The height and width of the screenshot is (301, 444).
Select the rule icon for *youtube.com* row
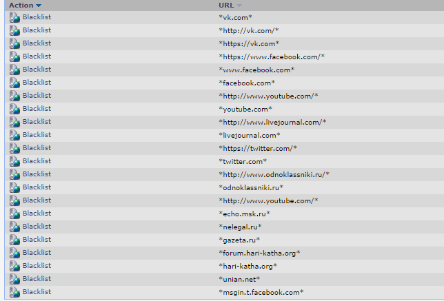tap(14, 109)
